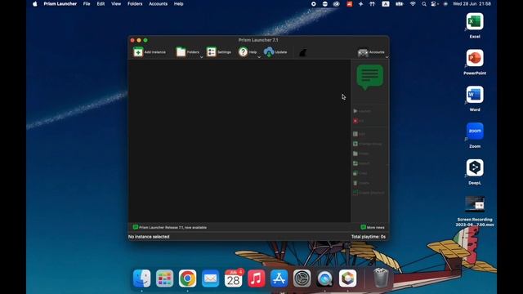Select the DeepL desktop icon
The width and height of the screenshot is (523, 294).
click(x=475, y=168)
